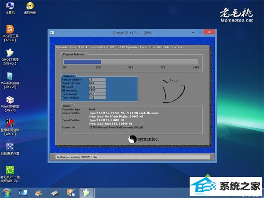Click the Current file name line
Image resolution: width=264 pixels, height=198 pixels.
[116, 128]
